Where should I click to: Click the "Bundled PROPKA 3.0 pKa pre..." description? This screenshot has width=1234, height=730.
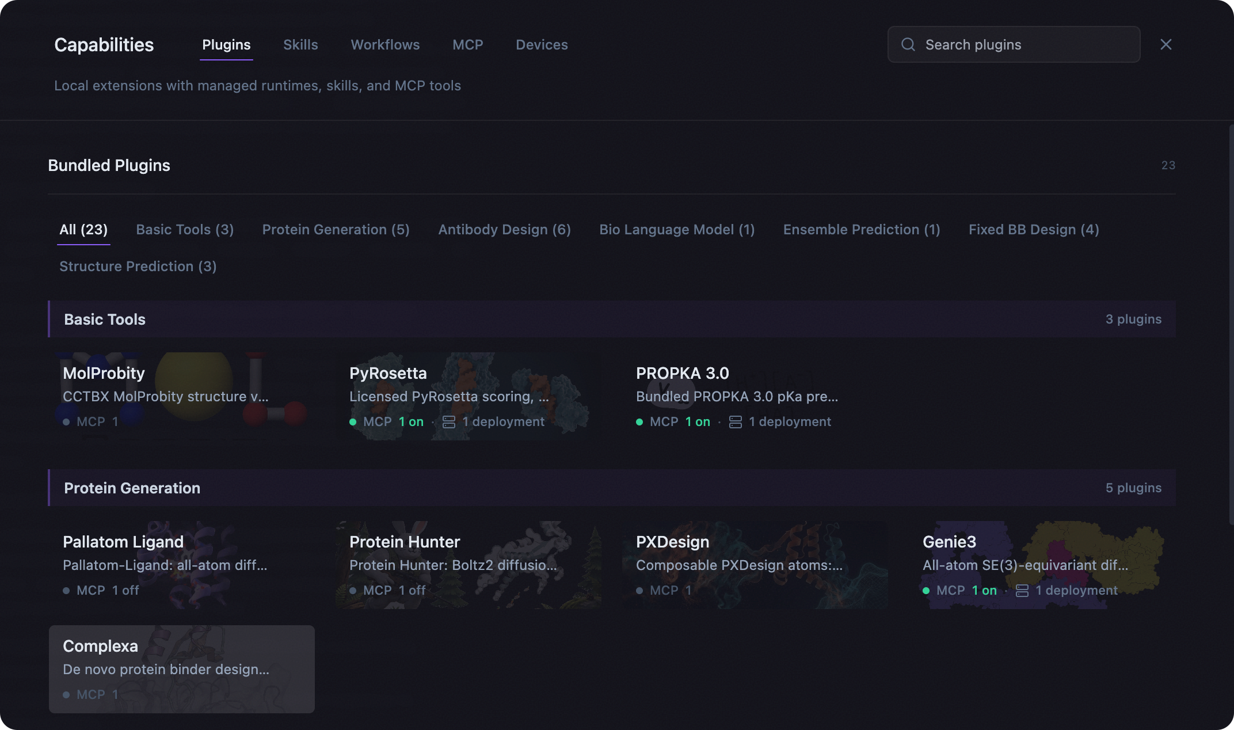(737, 397)
